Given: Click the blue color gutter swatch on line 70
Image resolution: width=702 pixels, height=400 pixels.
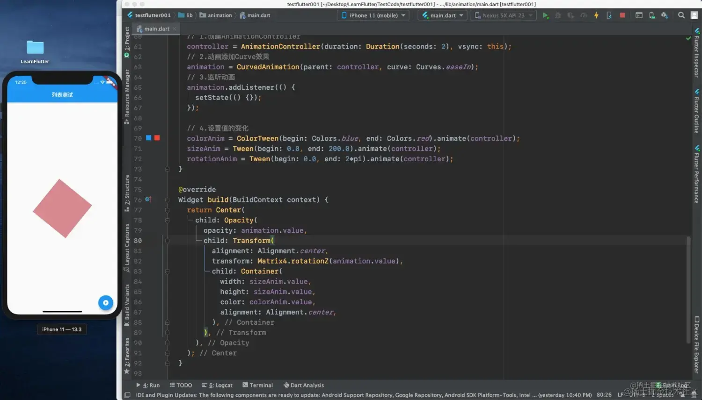Looking at the screenshot, I should point(148,138).
